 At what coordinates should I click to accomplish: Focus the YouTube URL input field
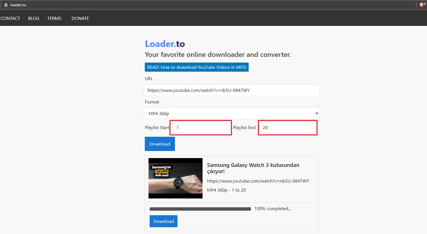pyautogui.click(x=232, y=90)
